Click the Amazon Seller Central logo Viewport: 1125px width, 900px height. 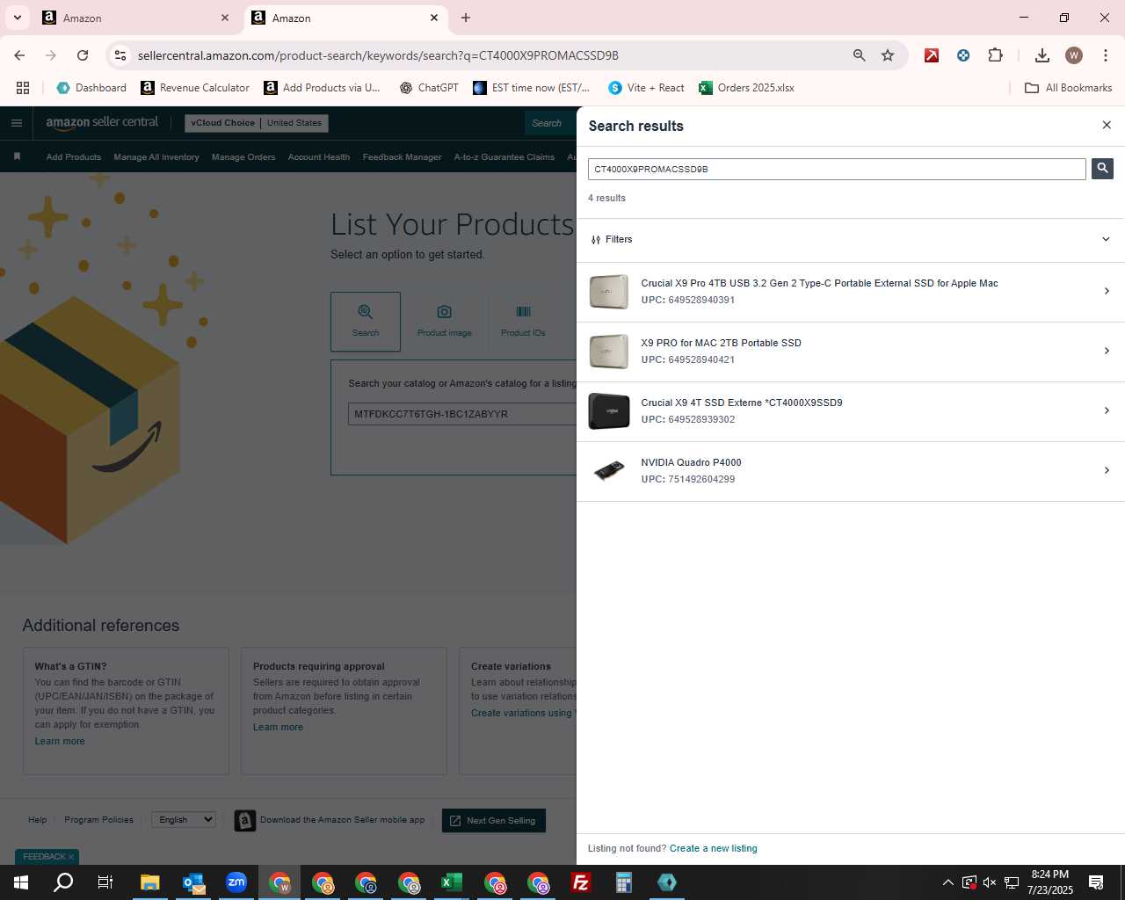(x=102, y=123)
